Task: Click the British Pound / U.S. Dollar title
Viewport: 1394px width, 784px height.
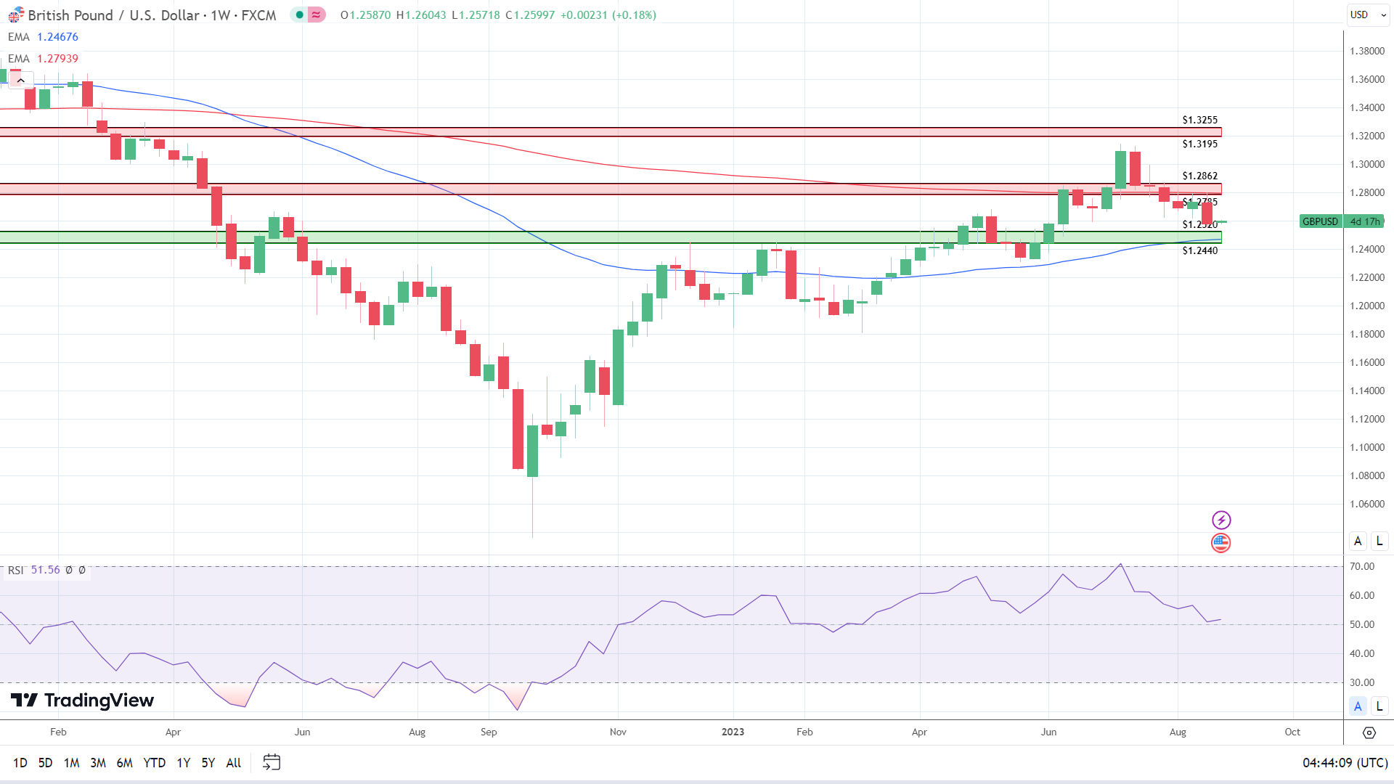Action: [113, 15]
